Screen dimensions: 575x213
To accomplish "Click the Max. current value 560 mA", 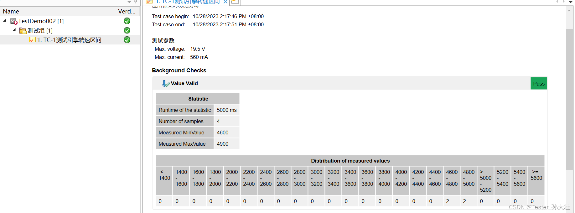I will pos(199,57).
